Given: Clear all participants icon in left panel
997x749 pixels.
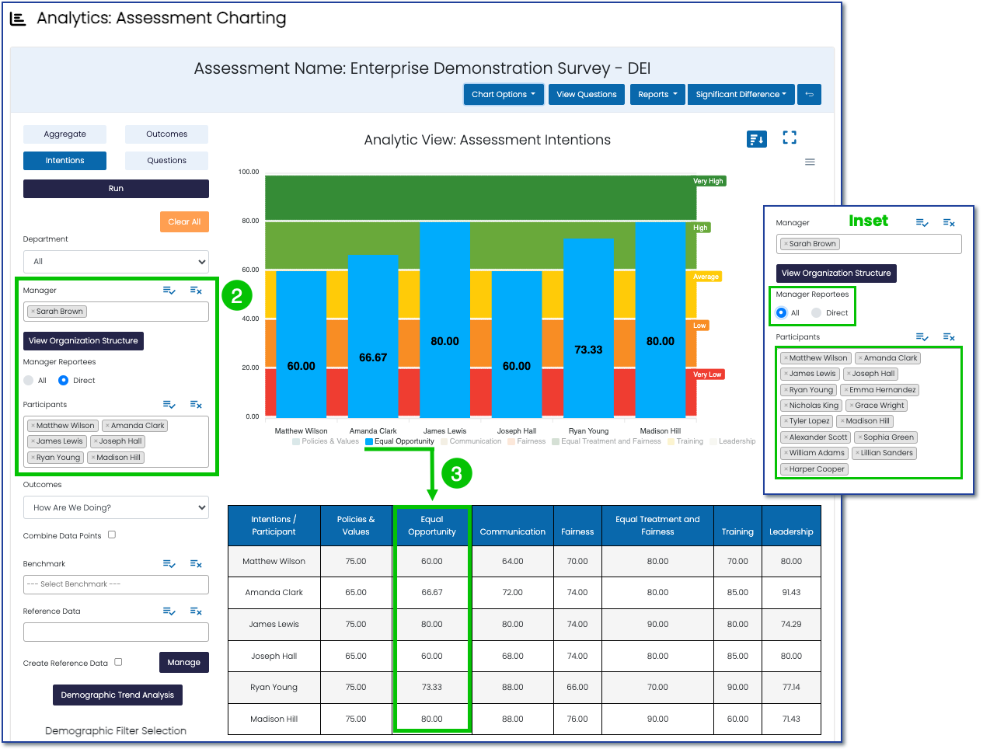Looking at the screenshot, I should [x=196, y=405].
